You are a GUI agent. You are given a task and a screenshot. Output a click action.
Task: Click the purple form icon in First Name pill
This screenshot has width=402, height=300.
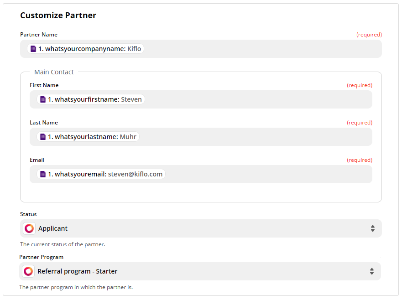pyautogui.click(x=43, y=99)
